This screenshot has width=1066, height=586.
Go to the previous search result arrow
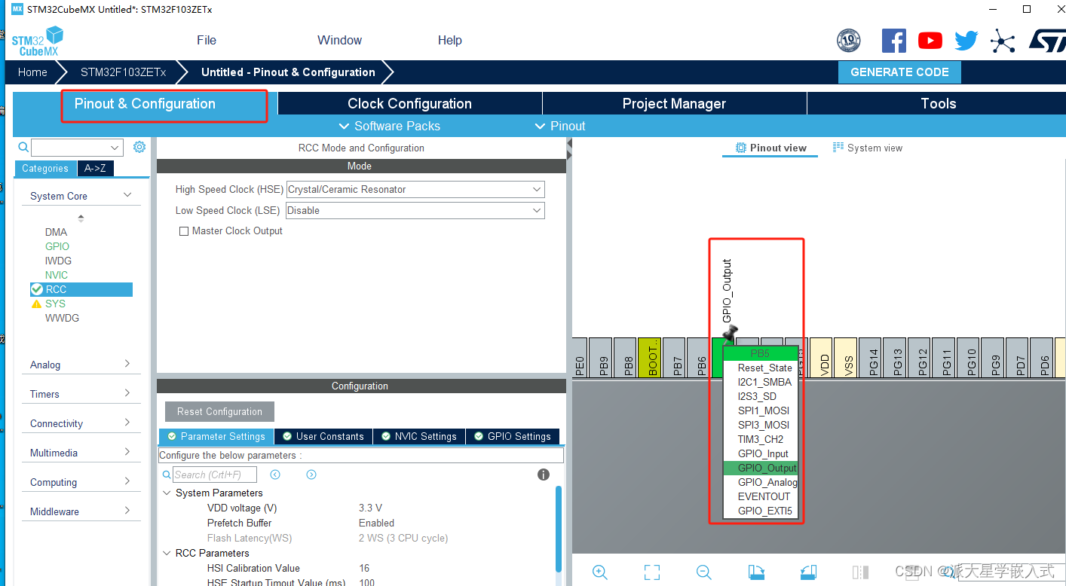(275, 475)
